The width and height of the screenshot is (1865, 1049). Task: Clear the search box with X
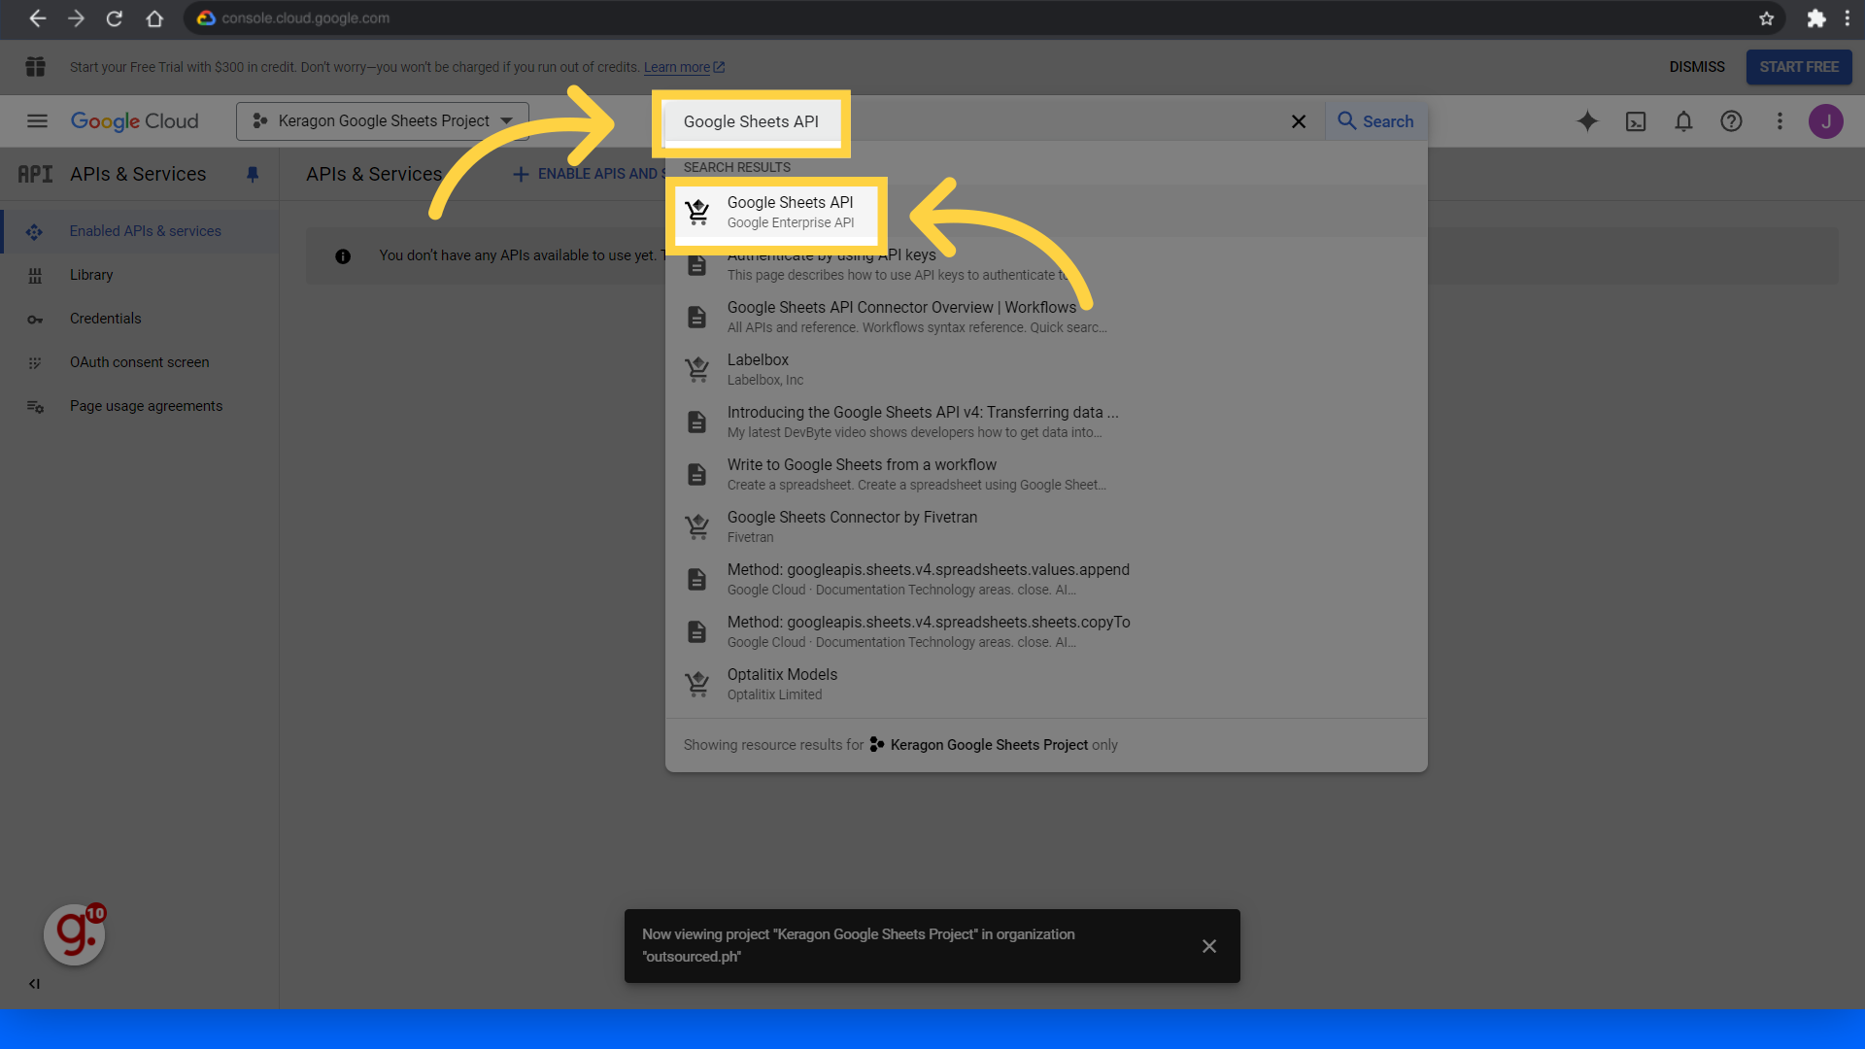click(1299, 121)
